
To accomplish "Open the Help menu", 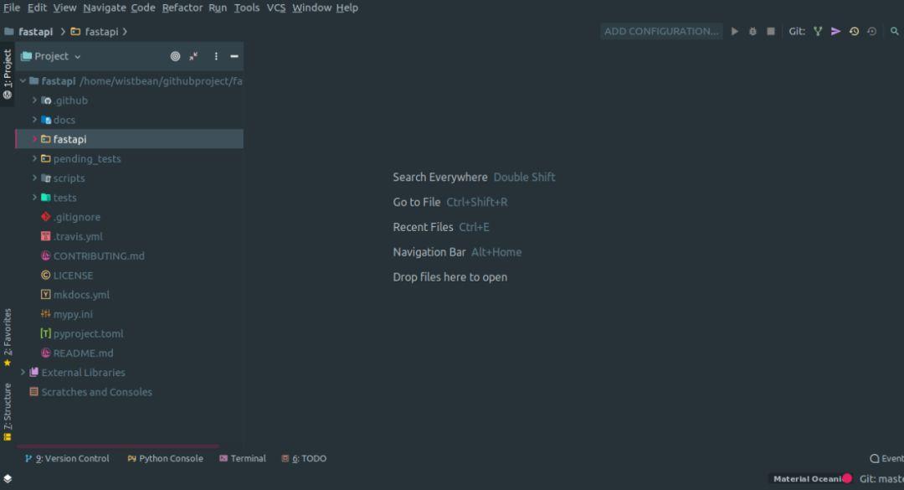I will click(x=347, y=8).
